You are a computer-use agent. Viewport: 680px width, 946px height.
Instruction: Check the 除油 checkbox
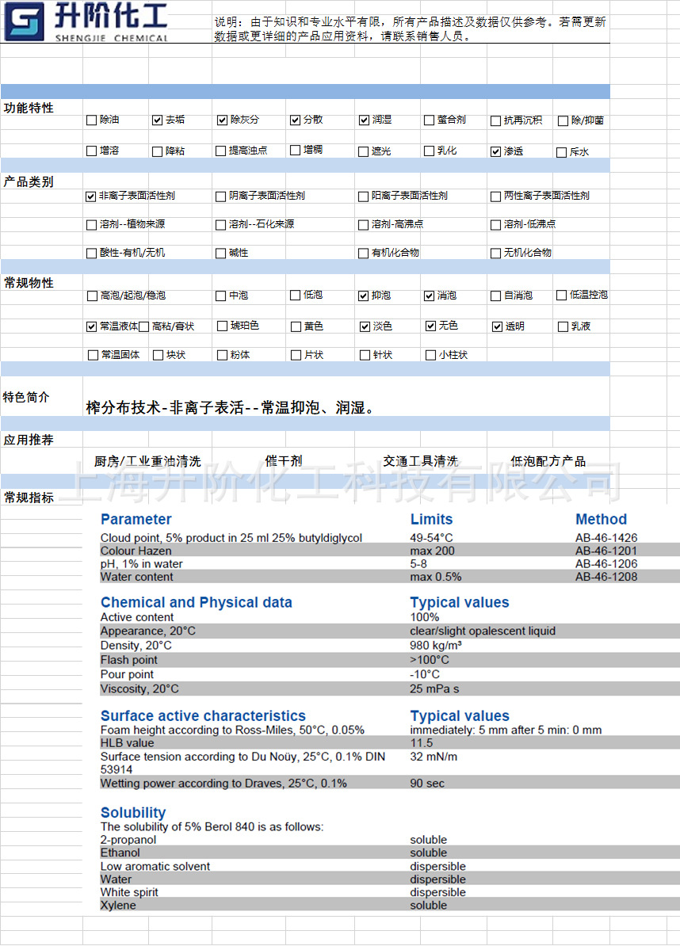coord(92,120)
